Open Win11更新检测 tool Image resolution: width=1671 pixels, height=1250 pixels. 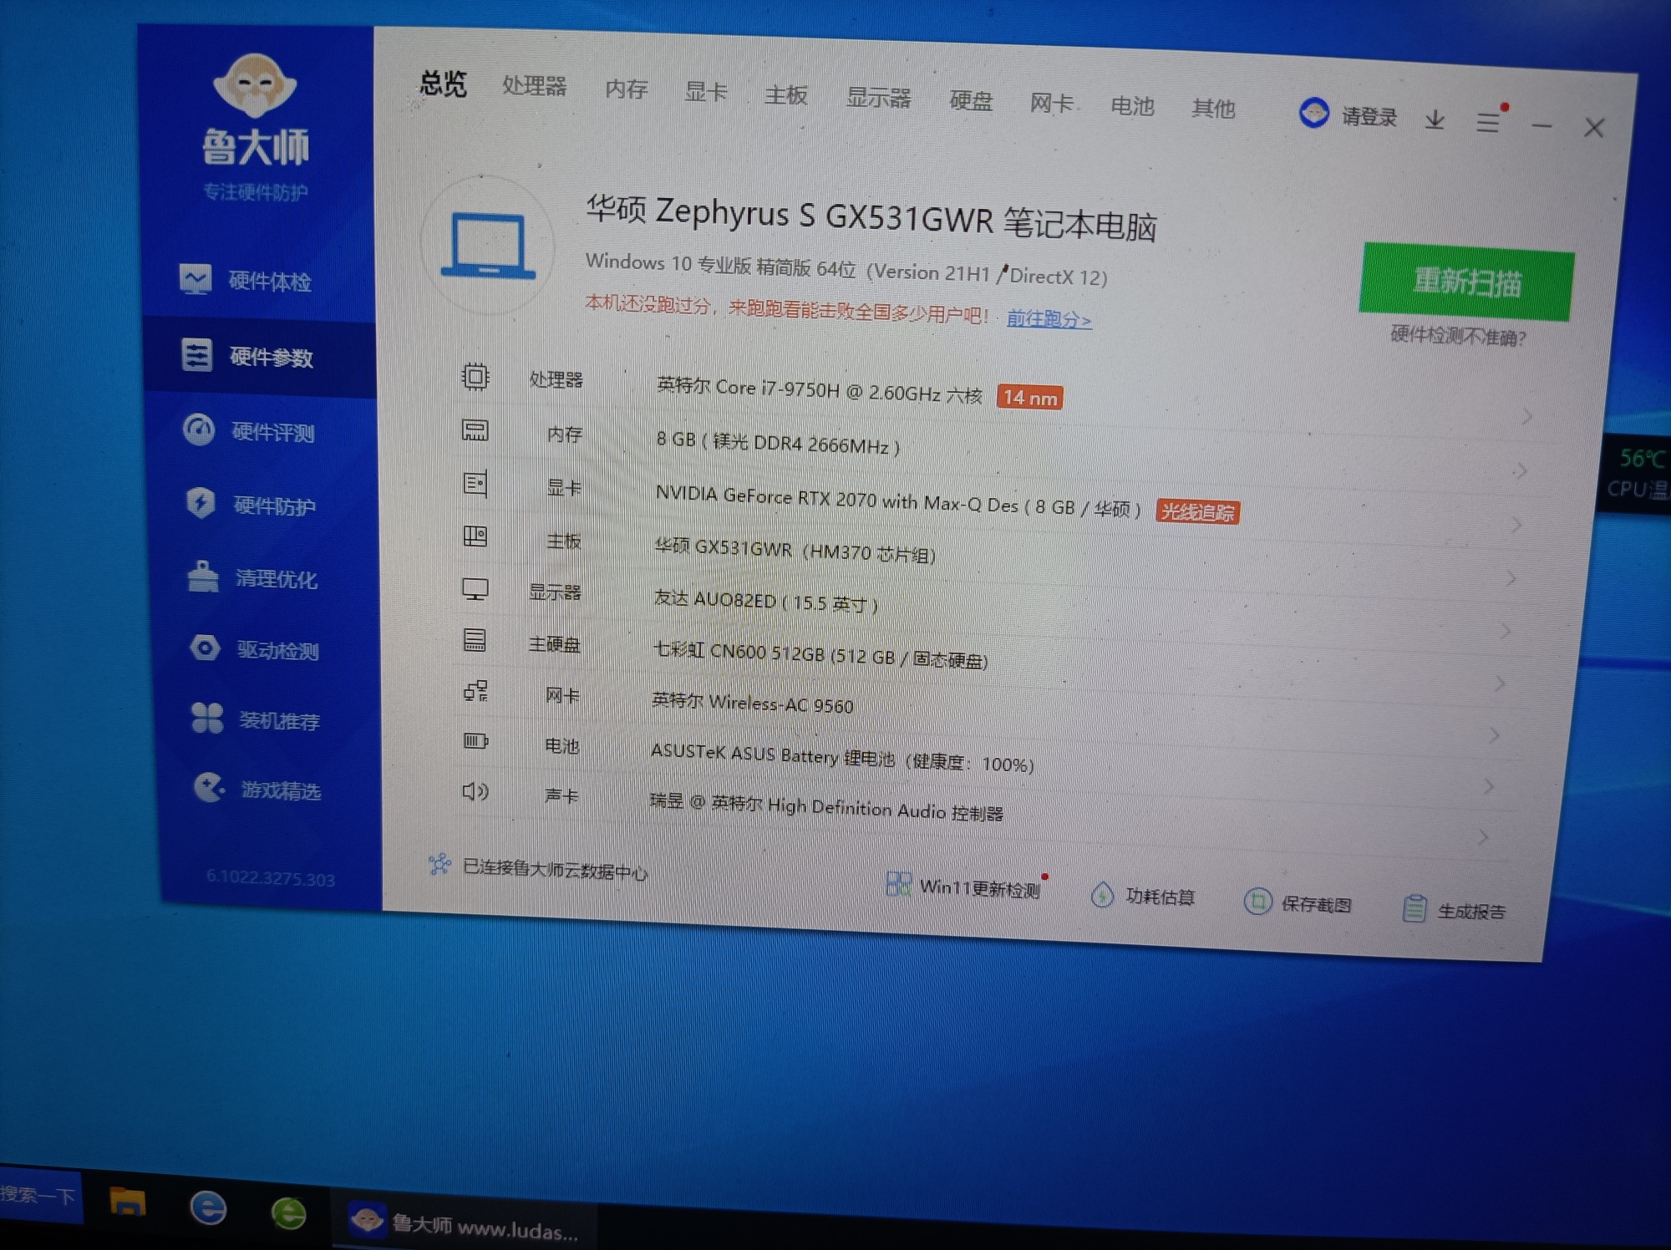[x=963, y=887]
